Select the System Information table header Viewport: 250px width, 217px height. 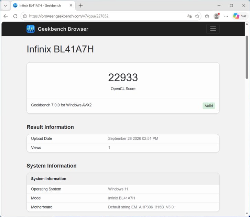click(x=48, y=179)
